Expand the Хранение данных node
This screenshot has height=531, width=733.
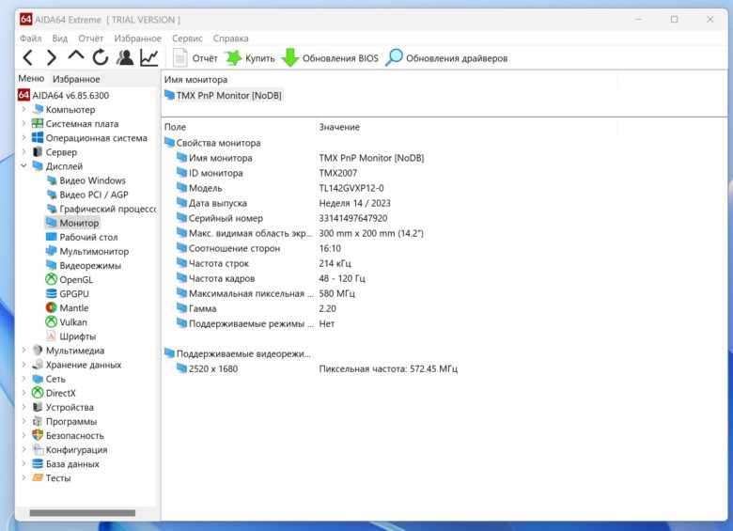(x=23, y=365)
